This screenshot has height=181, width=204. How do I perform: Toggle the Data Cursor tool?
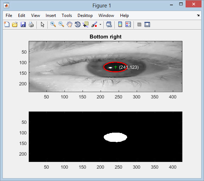(86, 24)
